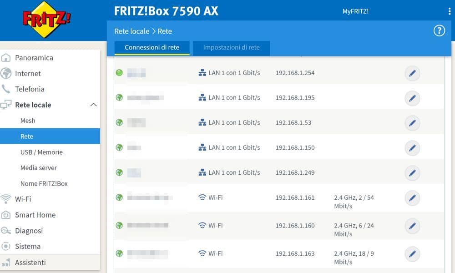The height and width of the screenshot is (273, 455).
Task: Select the Connessioni di rete tab
Action: click(x=152, y=48)
